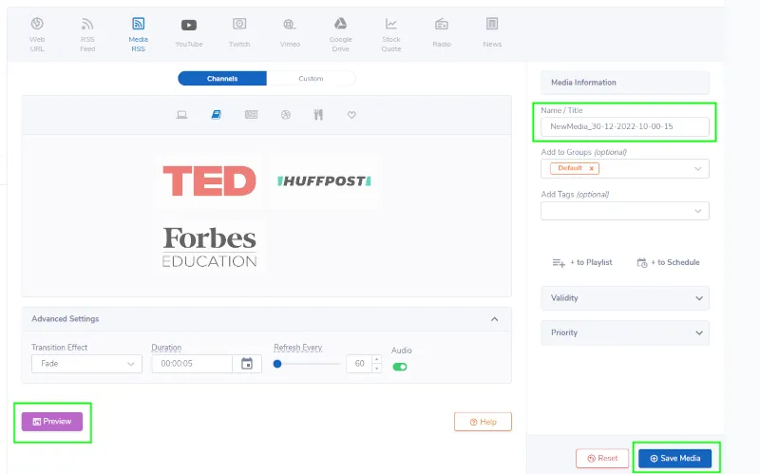Open the Add to Groups dropdown
The width and height of the screenshot is (760, 474).
[x=625, y=169]
